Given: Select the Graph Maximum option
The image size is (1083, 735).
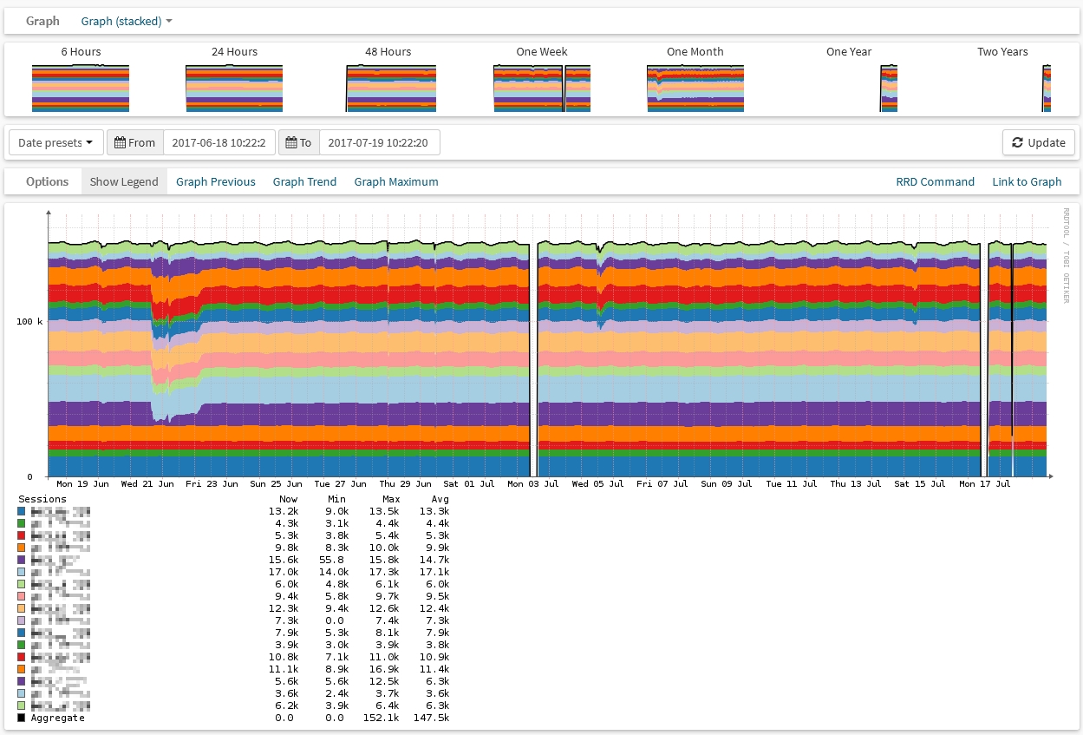Looking at the screenshot, I should (x=396, y=181).
